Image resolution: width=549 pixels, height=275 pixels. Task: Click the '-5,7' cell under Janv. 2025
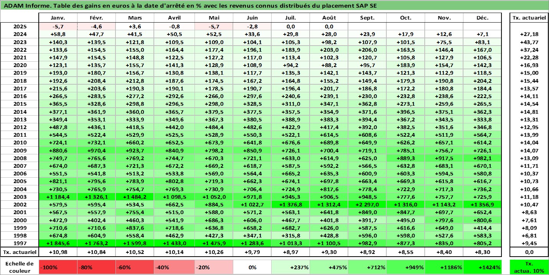tap(58, 26)
